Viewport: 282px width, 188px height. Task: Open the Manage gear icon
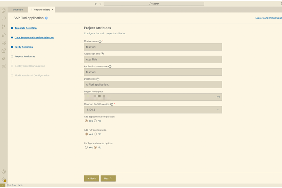click(4, 180)
